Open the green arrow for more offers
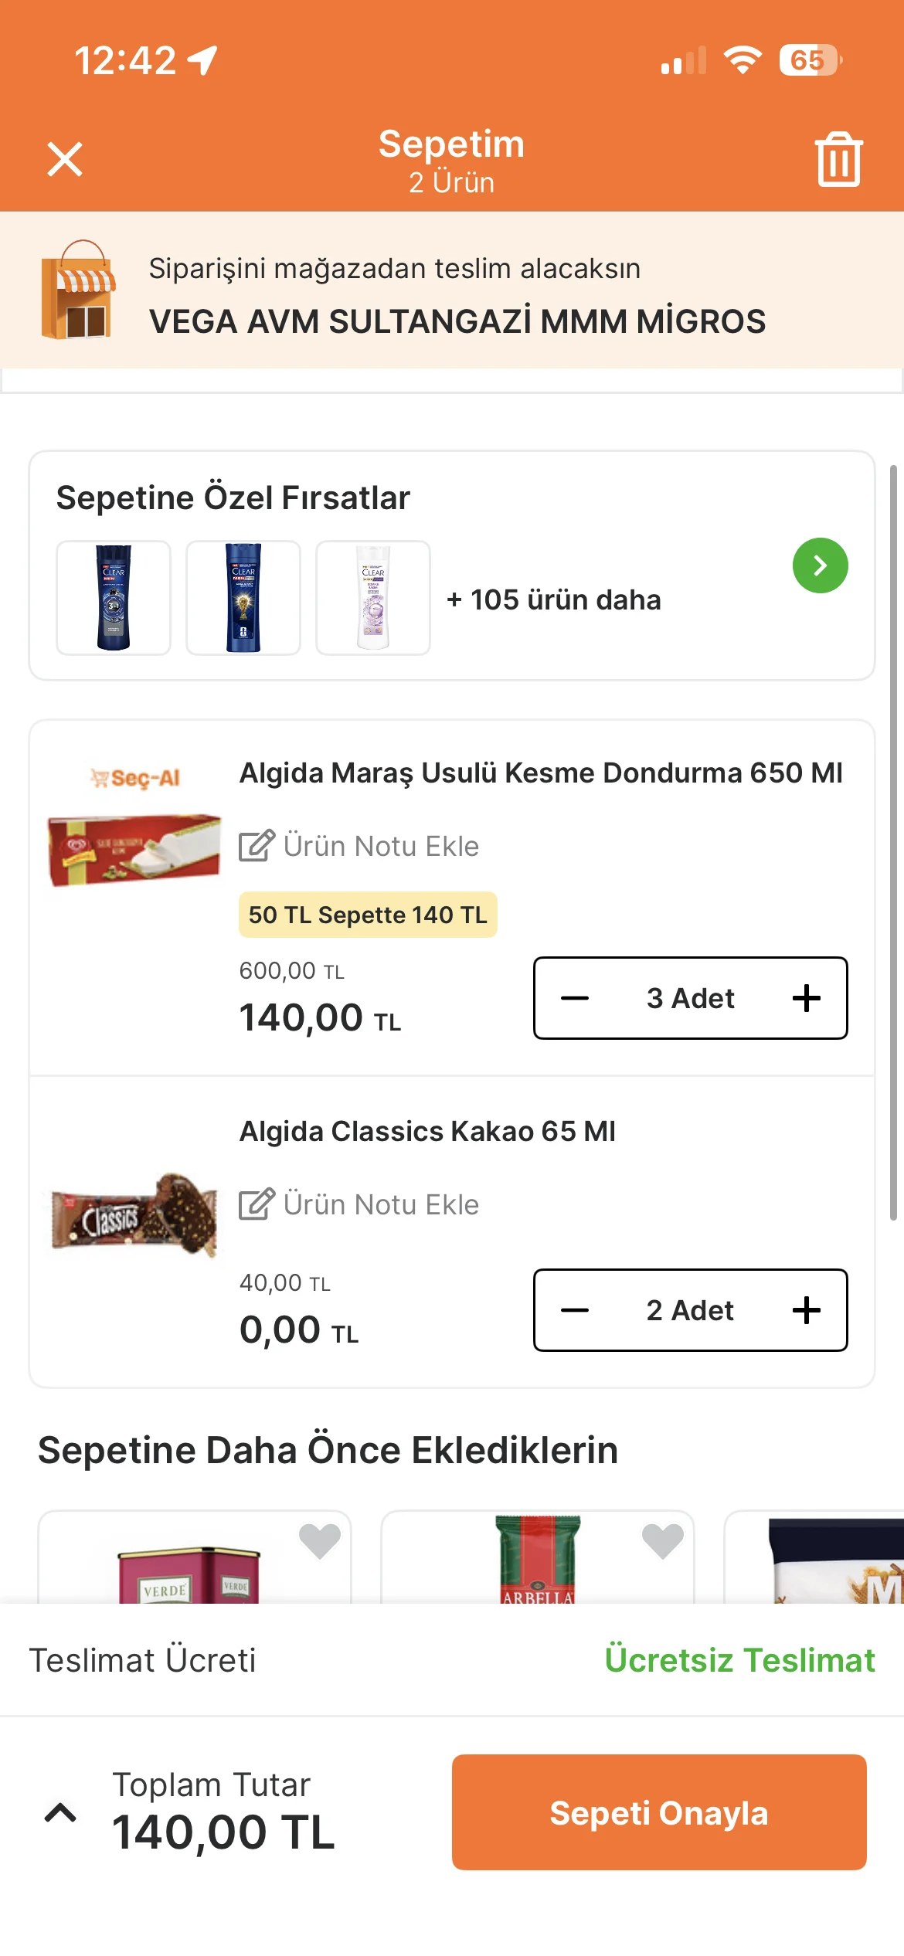Viewport: 904px width, 1956px height. click(x=820, y=565)
